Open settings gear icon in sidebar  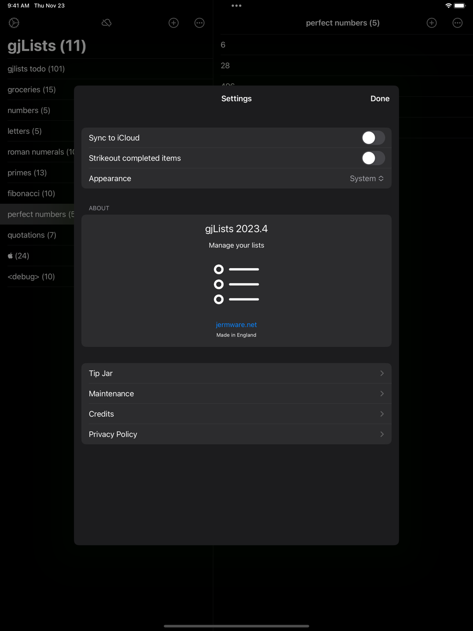click(14, 23)
